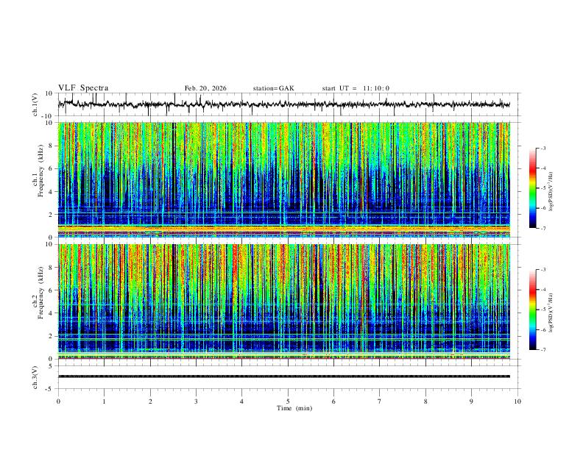Click the ch.1 frequency spectrogram panel
This screenshot has height=450, width=583.
[283, 179]
